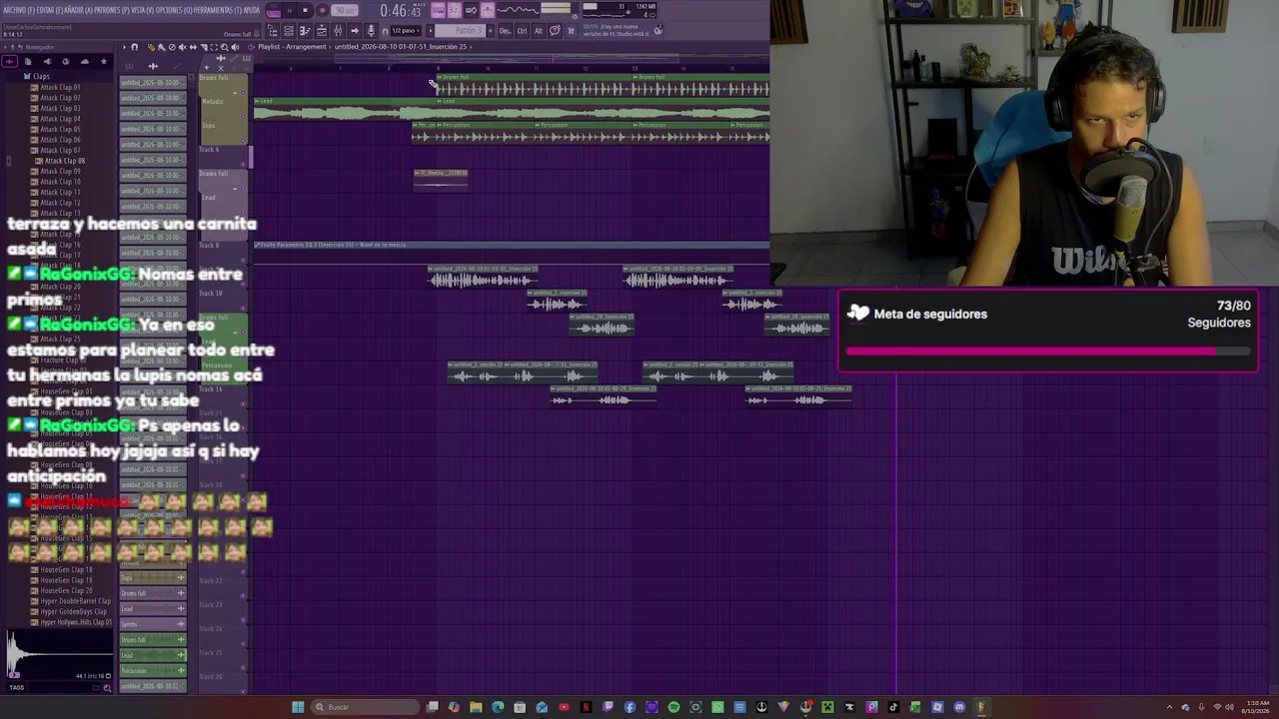Select the pencil draw tool in playlist toolbar
The height and width of the screenshot is (719, 1279).
(151, 47)
